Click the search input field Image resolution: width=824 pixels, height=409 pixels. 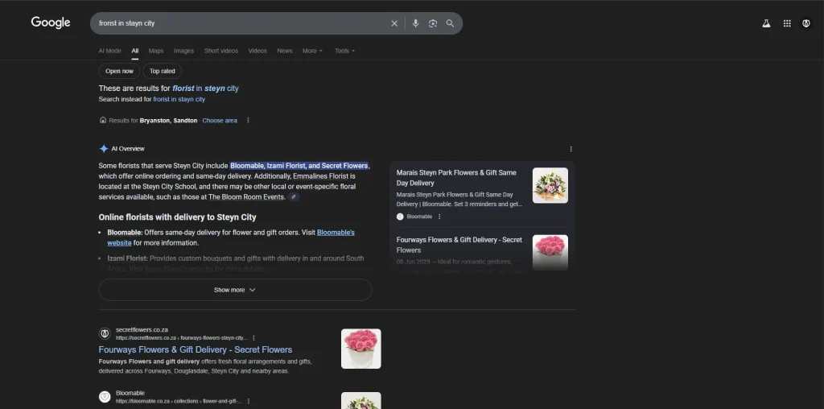coord(241,23)
